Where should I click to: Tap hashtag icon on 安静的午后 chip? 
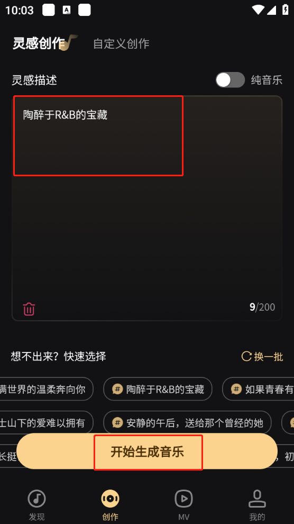tap(117, 423)
